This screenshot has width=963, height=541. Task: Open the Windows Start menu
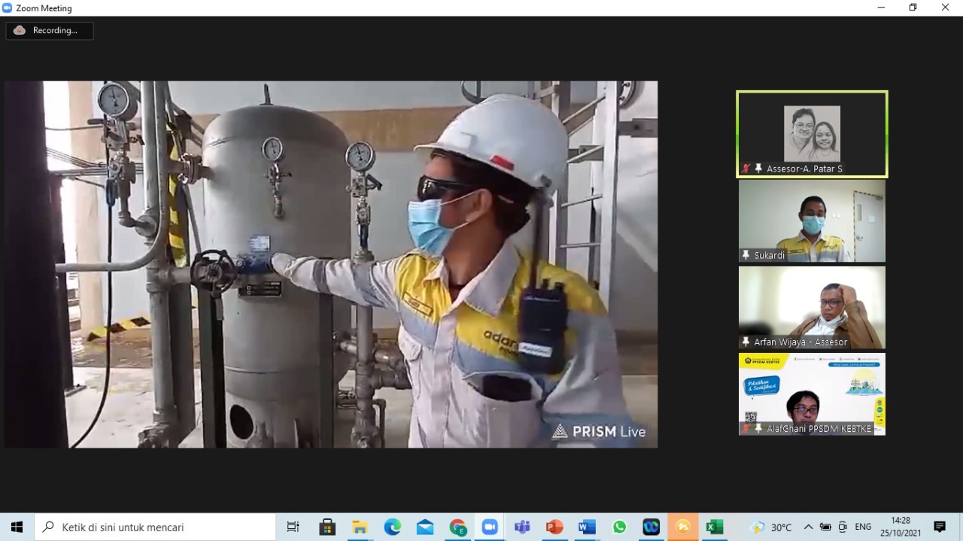tap(17, 527)
